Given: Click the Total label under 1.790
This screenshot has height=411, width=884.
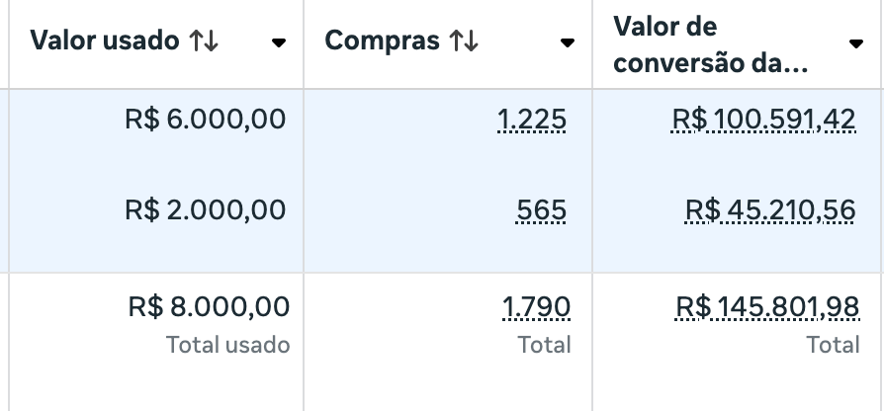Looking at the screenshot, I should point(545,345).
